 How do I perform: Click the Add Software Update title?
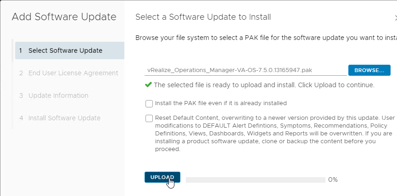click(64, 17)
